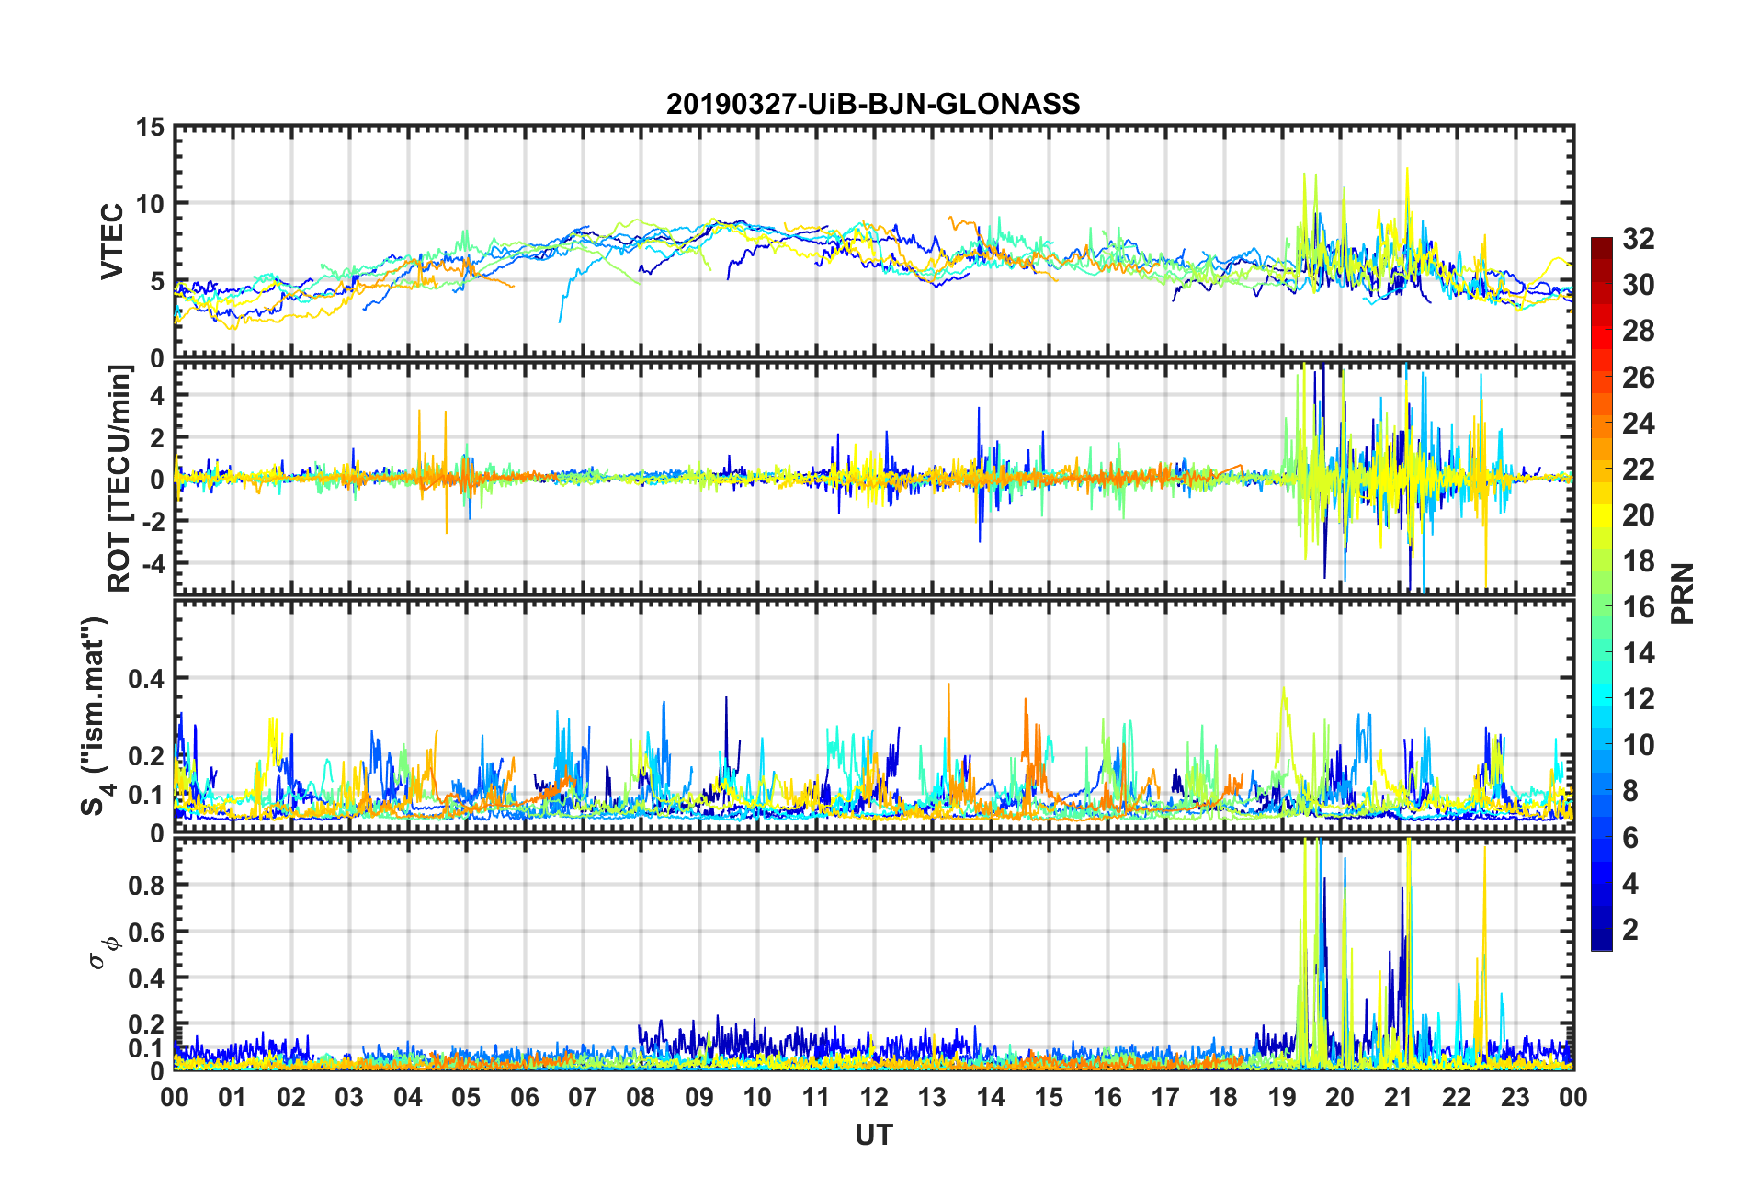Select the "-2" ROT axis tick
Screen dimensions: 1748x1187
tap(153, 521)
